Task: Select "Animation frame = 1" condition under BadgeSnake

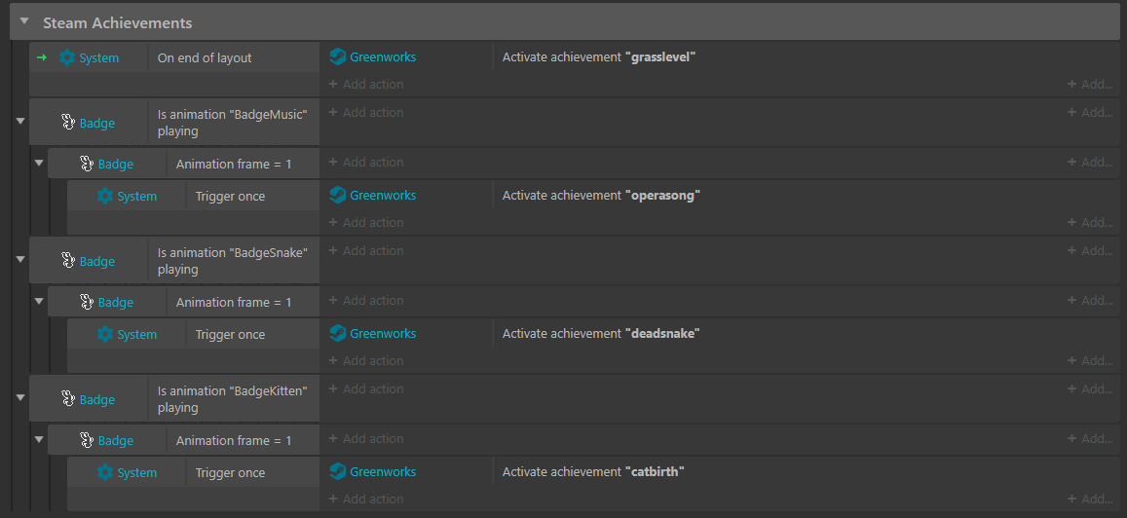Action: tap(234, 303)
